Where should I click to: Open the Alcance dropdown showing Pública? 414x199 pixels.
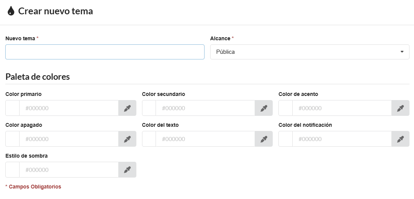[309, 52]
